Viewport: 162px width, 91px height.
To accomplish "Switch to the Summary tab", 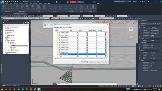I will click(x=70, y=27).
